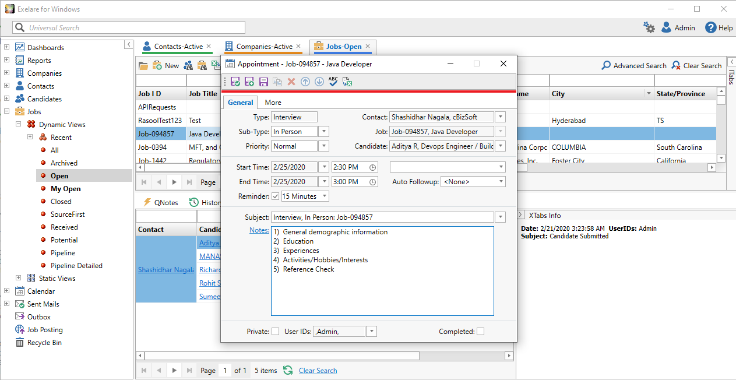Switch to the Companies-Active tab
736x380 pixels.
pyautogui.click(x=263, y=47)
